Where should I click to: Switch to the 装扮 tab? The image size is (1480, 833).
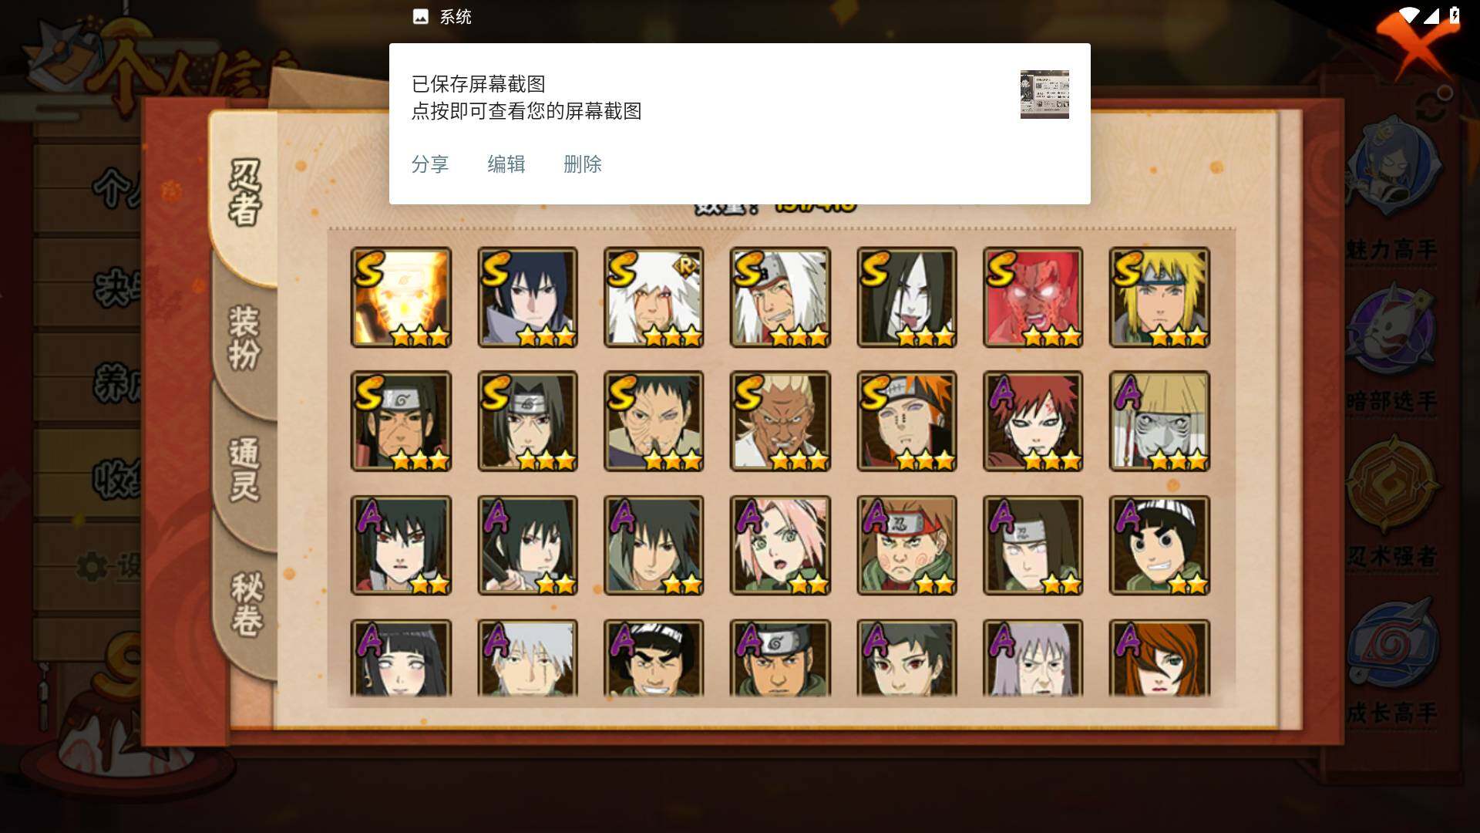244,338
